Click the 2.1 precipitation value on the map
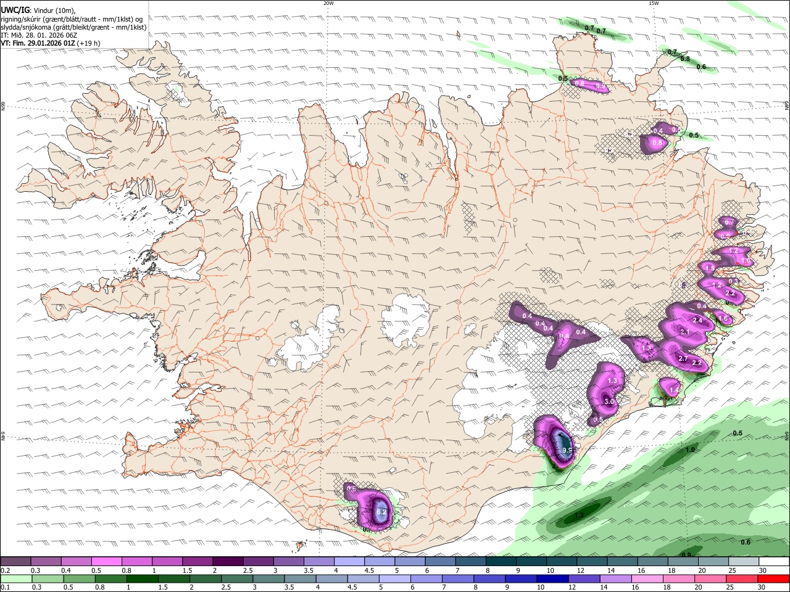Screen dimensions: 790x592 [x=684, y=332]
